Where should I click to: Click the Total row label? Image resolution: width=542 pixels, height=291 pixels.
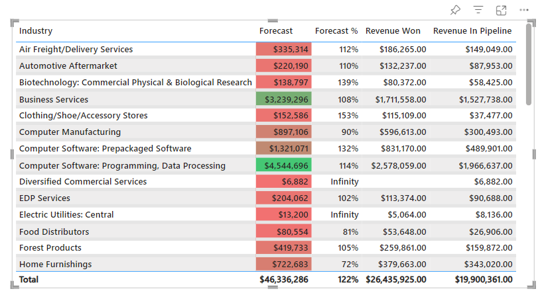29,280
